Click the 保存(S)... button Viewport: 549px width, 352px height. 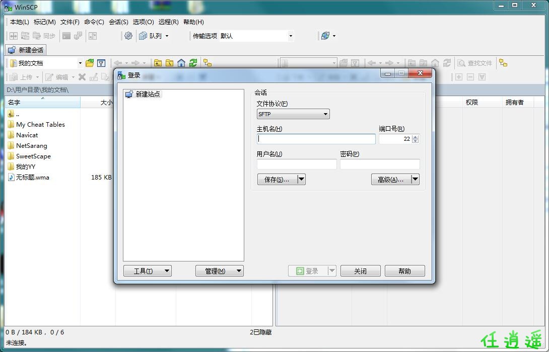277,180
